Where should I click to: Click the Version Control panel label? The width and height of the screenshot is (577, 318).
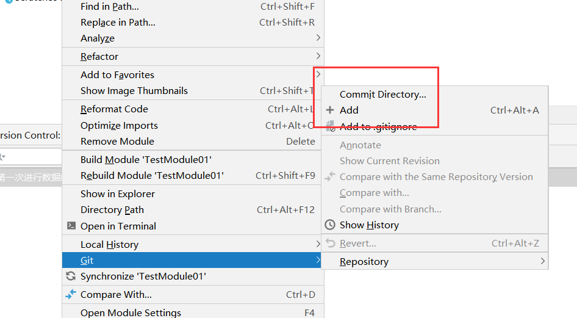pos(30,135)
